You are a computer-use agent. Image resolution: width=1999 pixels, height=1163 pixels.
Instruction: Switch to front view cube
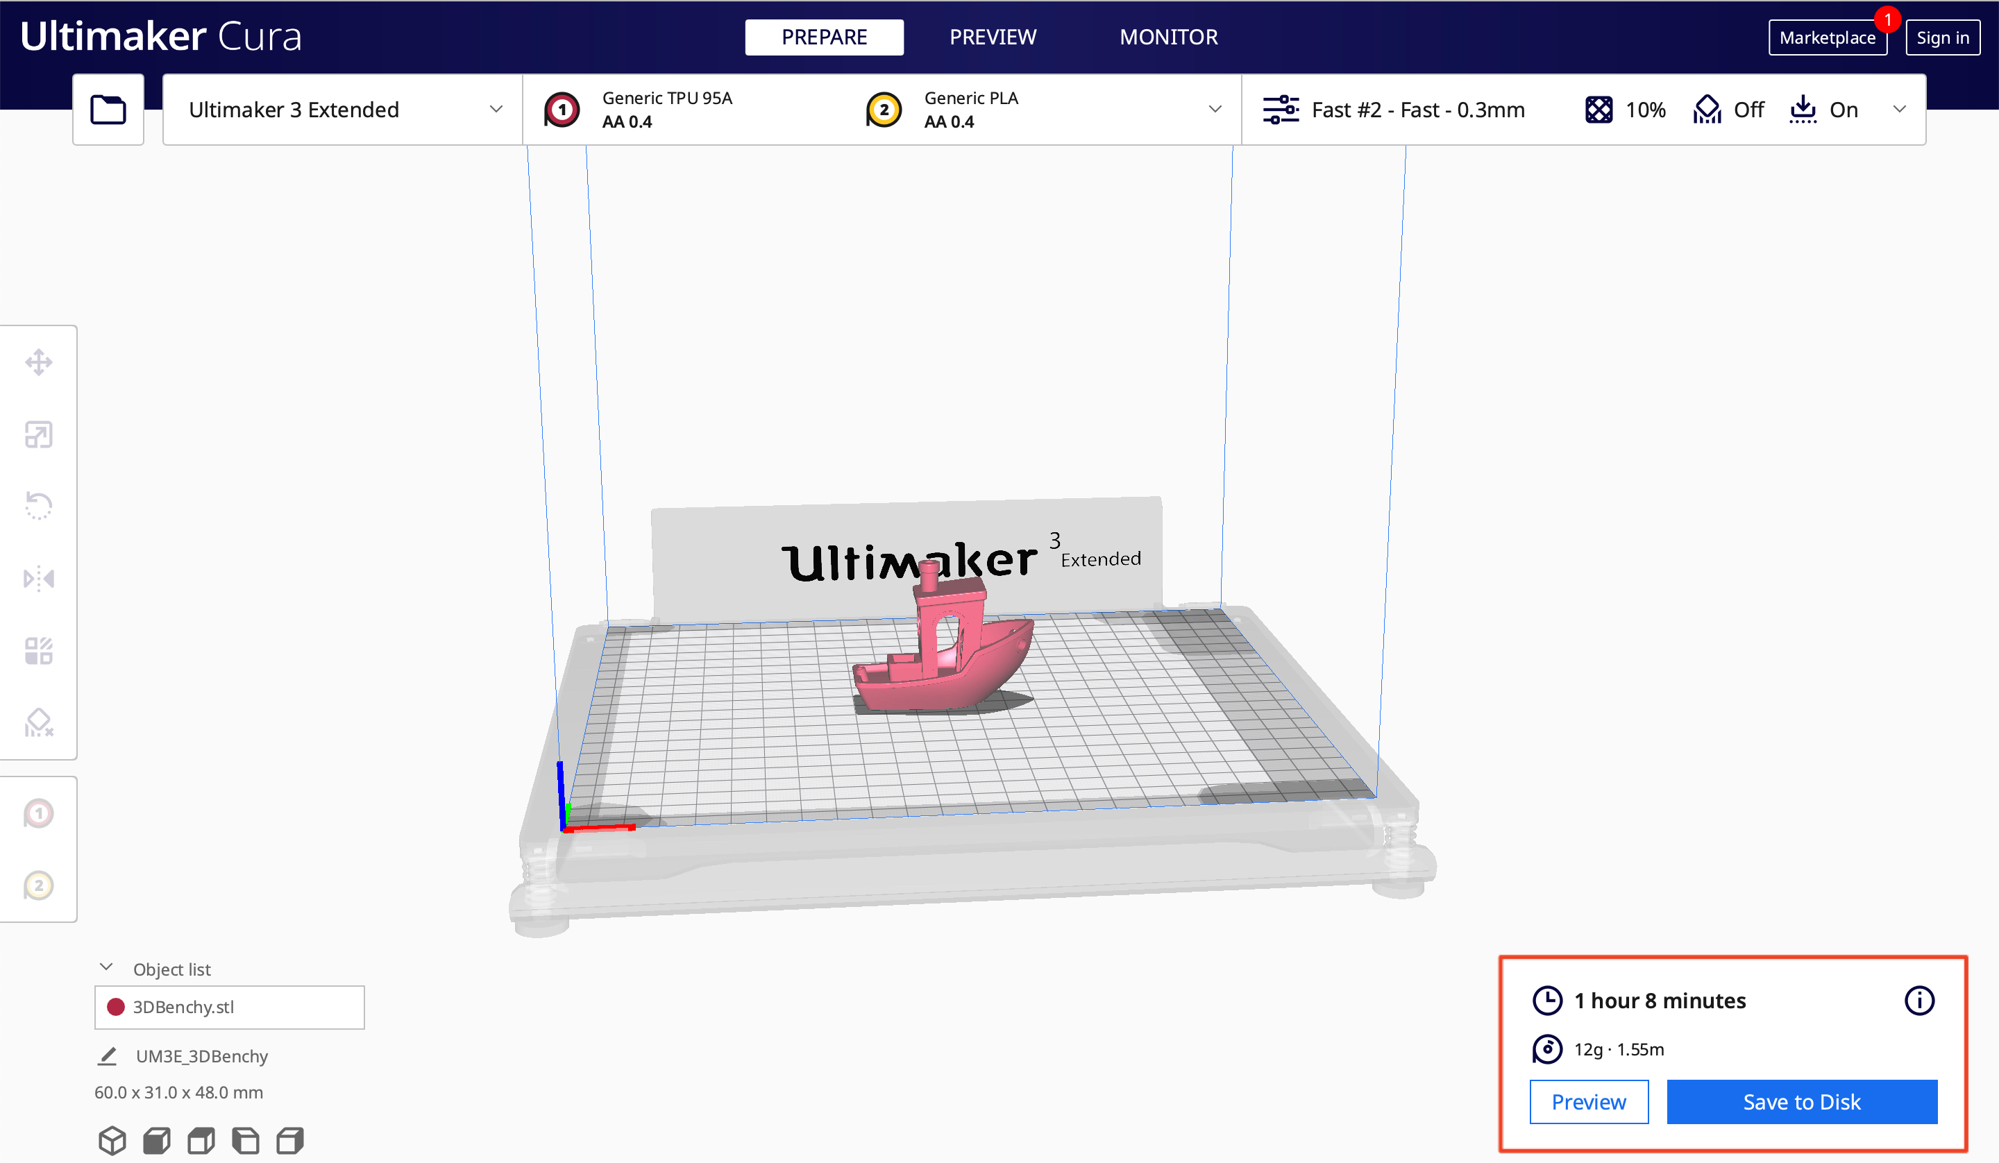pos(156,1141)
